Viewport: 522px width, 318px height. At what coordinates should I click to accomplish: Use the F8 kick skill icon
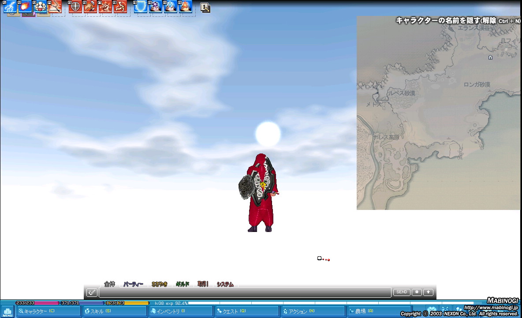pos(120,7)
